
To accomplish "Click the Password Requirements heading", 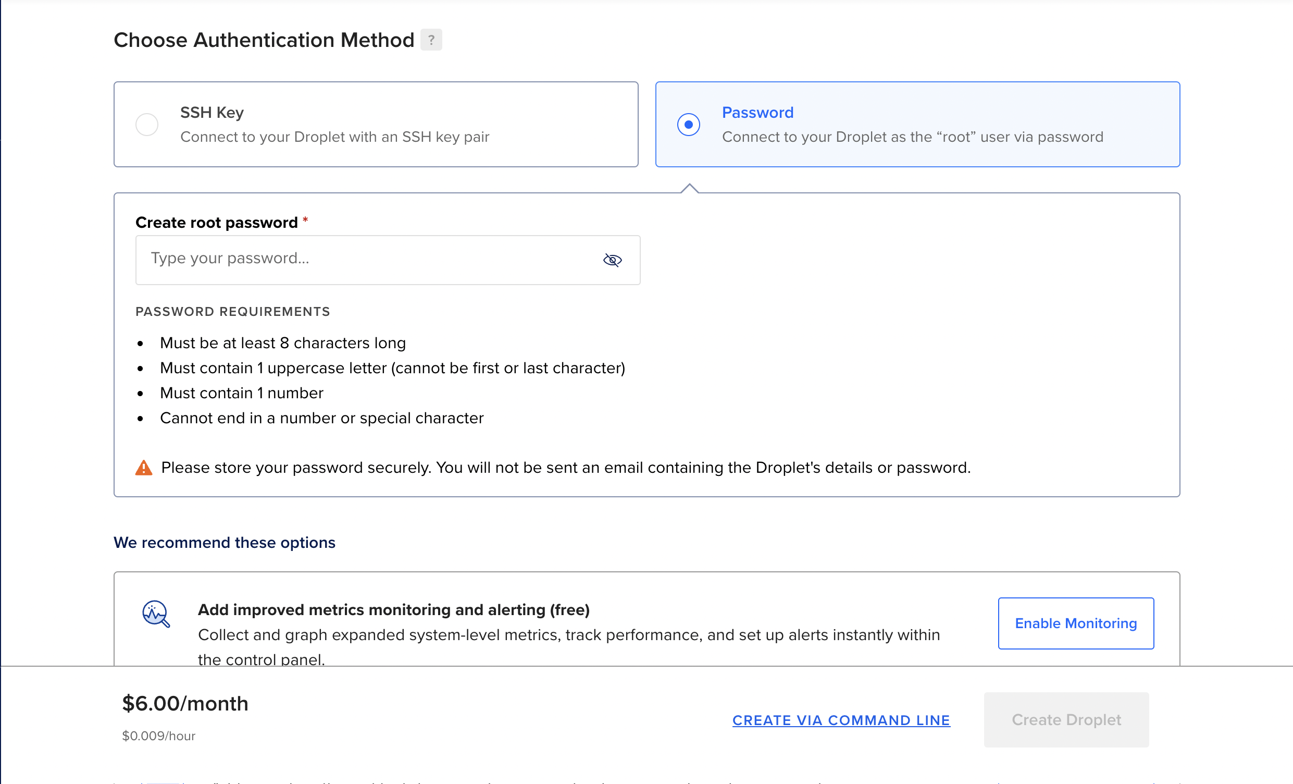I will tap(232, 312).
